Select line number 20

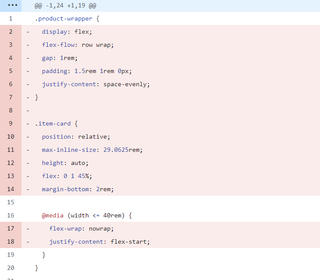coord(11,268)
